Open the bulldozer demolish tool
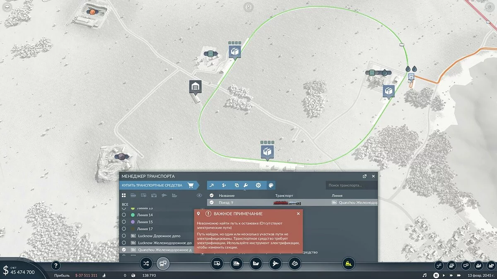 click(348, 263)
